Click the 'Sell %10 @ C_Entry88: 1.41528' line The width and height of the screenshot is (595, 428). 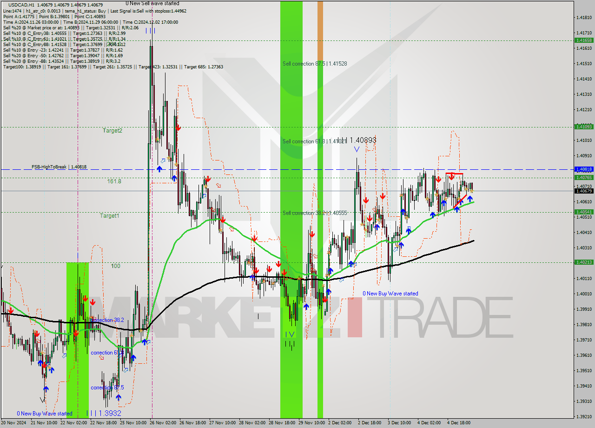64,44
